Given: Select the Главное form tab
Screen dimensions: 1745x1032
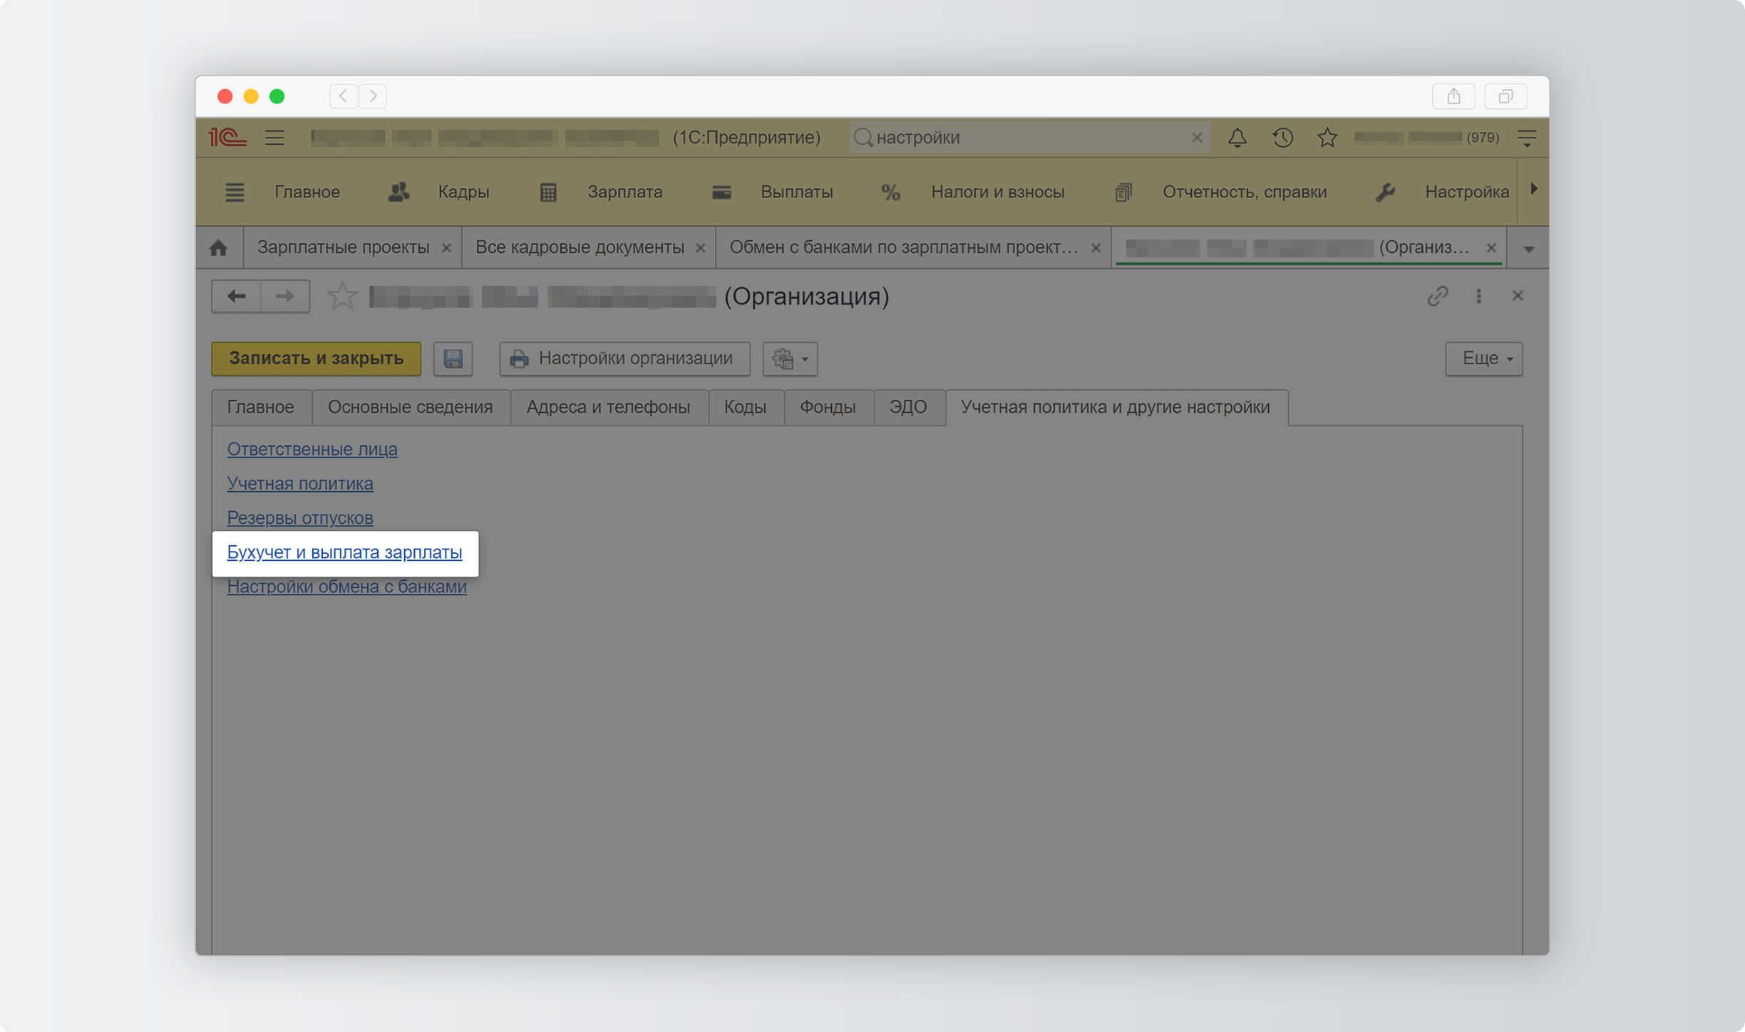Looking at the screenshot, I should [x=261, y=407].
